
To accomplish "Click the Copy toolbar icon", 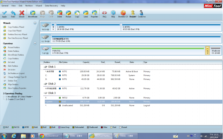I will tap(77, 14).
